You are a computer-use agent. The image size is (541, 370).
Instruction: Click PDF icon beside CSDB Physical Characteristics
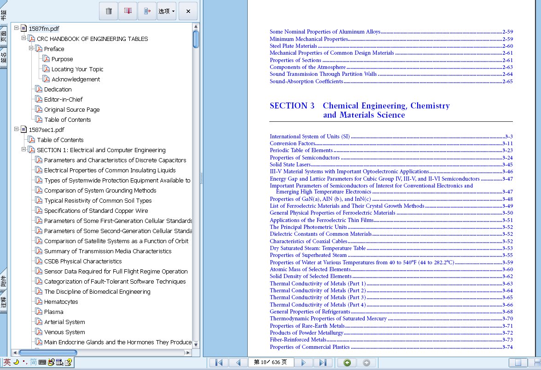click(x=39, y=261)
